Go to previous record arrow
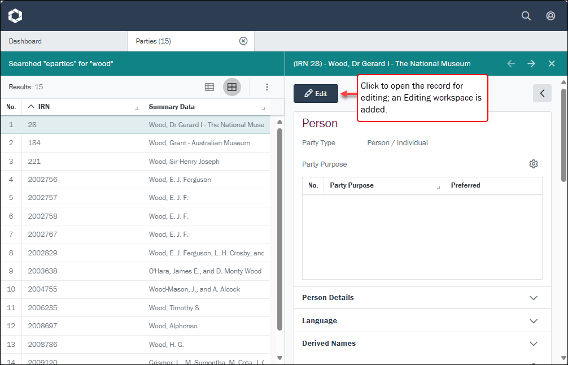Viewport: 568px width, 365px height. point(511,64)
